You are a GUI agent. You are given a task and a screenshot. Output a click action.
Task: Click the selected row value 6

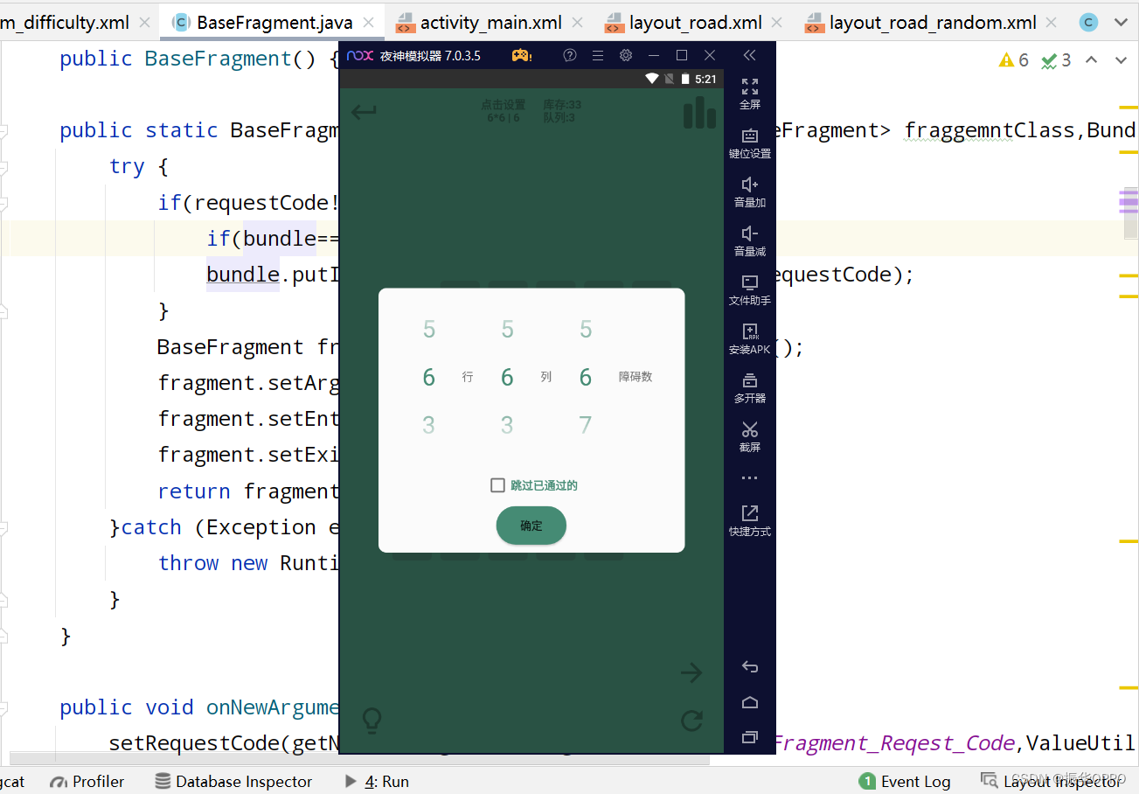[428, 377]
